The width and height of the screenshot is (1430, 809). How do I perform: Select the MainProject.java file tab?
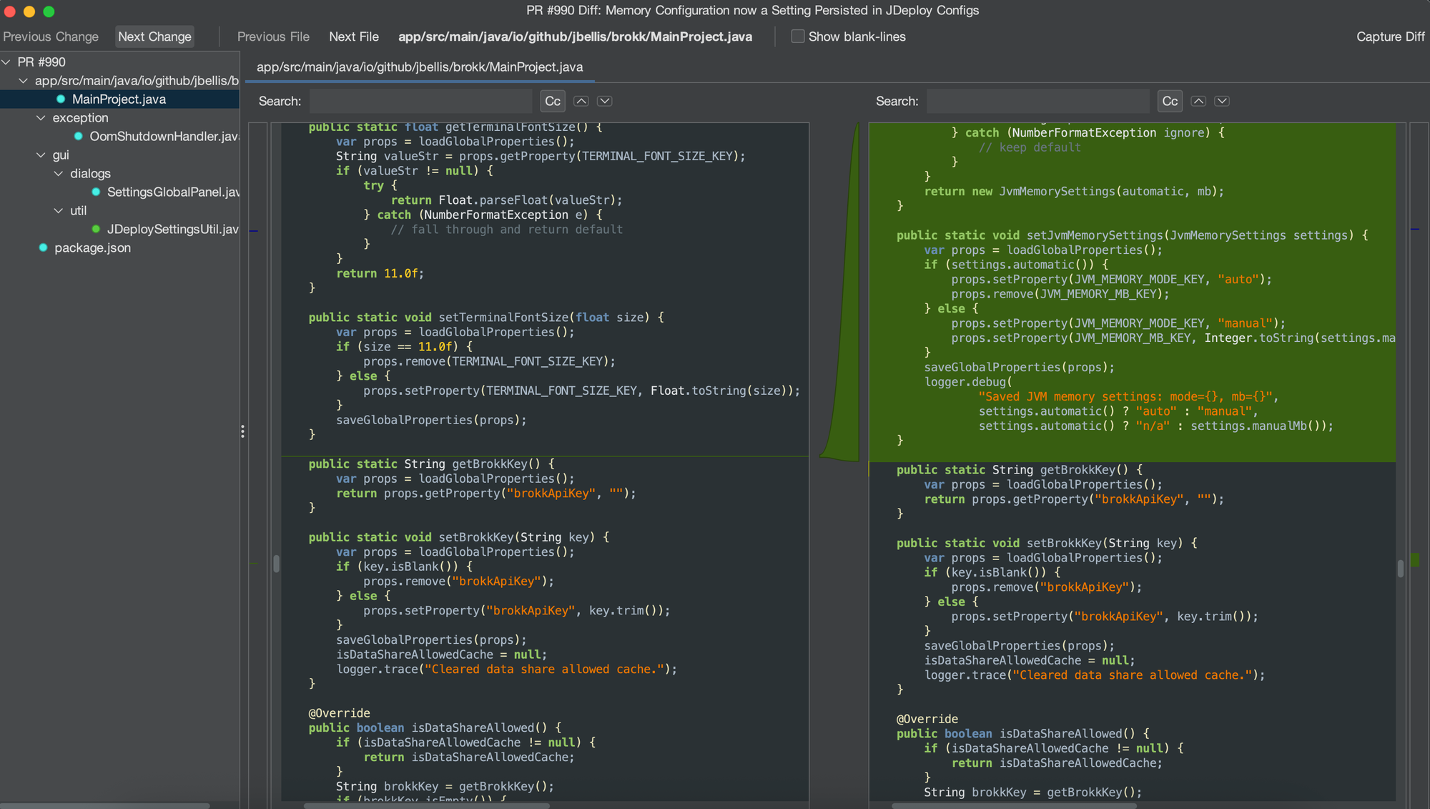point(420,67)
